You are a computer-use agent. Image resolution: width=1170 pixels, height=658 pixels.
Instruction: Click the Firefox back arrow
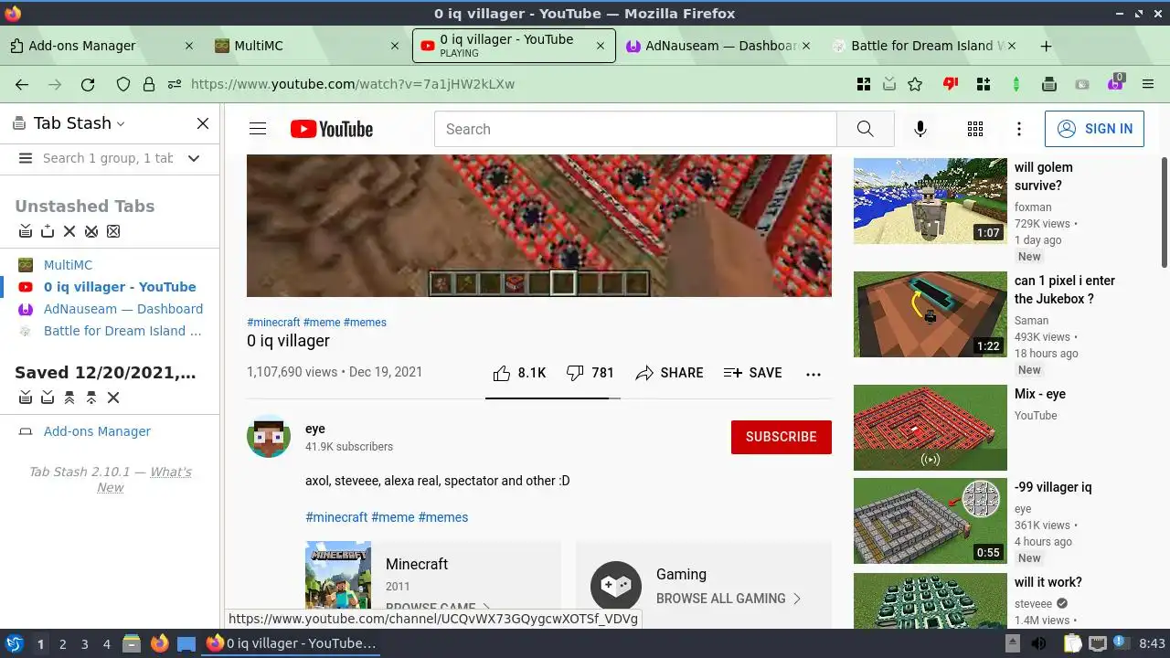[22, 84]
